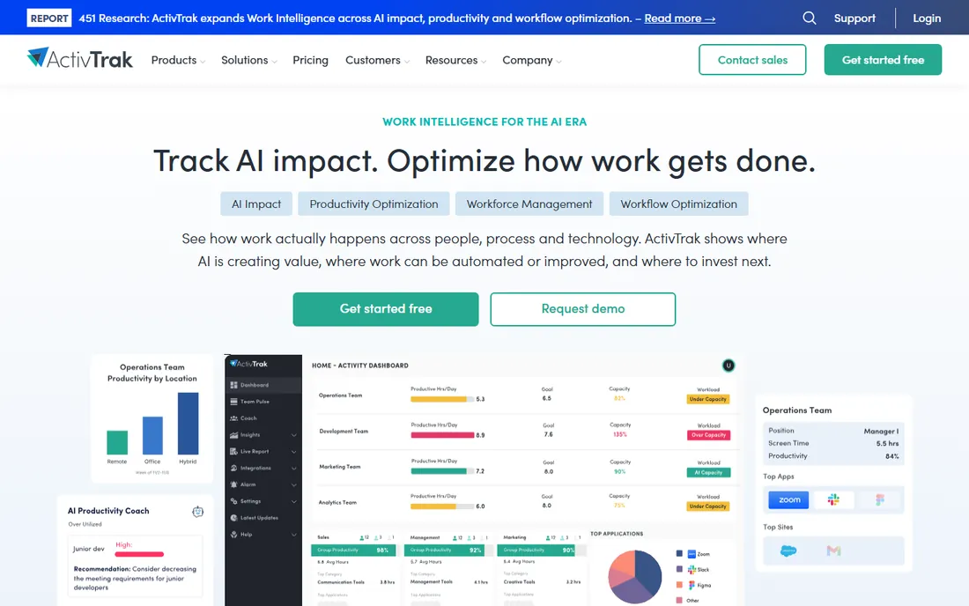
Task: Click the Integrations icon in sidebar
Action: click(233, 469)
